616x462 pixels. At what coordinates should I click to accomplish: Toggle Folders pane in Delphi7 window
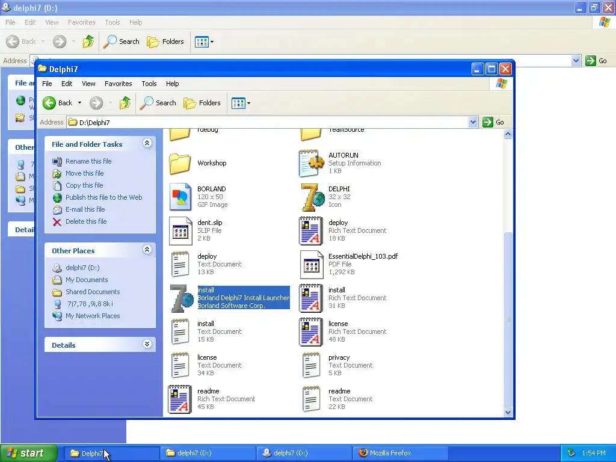(x=202, y=103)
